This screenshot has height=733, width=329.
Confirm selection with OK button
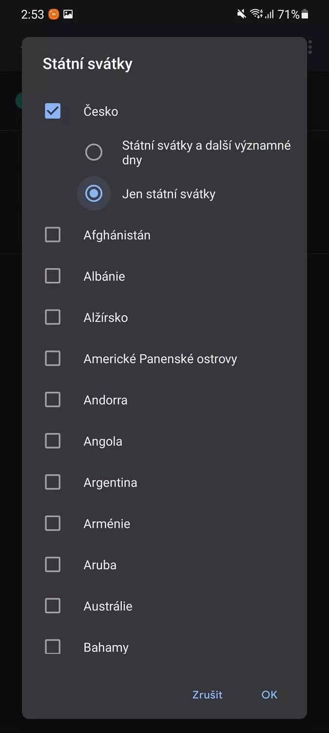[x=269, y=694]
